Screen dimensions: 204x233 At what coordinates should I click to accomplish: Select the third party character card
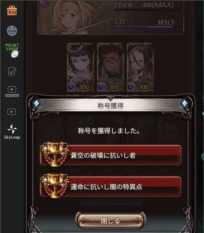pos(140,67)
